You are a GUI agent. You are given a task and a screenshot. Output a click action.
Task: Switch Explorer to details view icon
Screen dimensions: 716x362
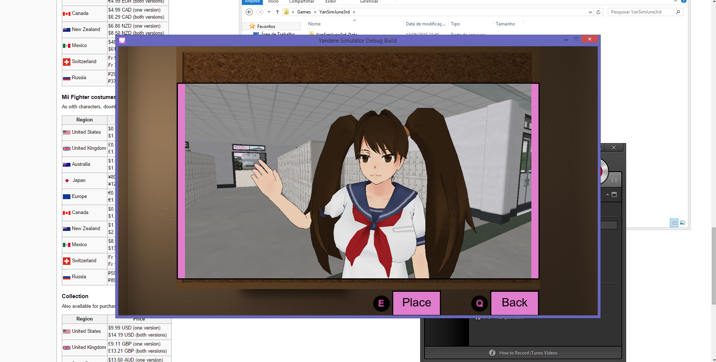pos(674,223)
